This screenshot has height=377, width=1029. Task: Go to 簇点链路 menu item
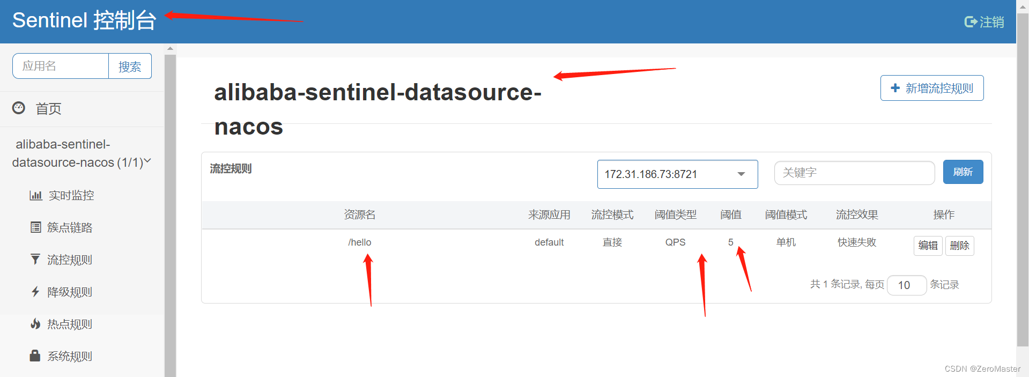pos(70,227)
